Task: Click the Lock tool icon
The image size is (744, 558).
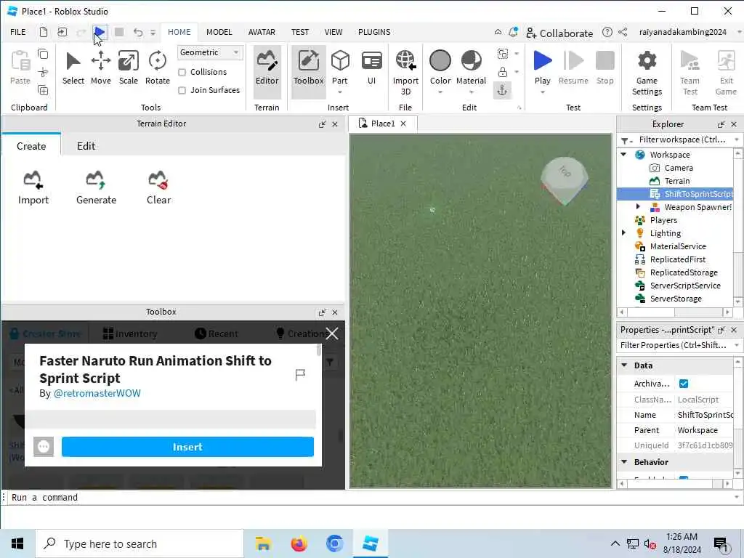Action: point(503,72)
